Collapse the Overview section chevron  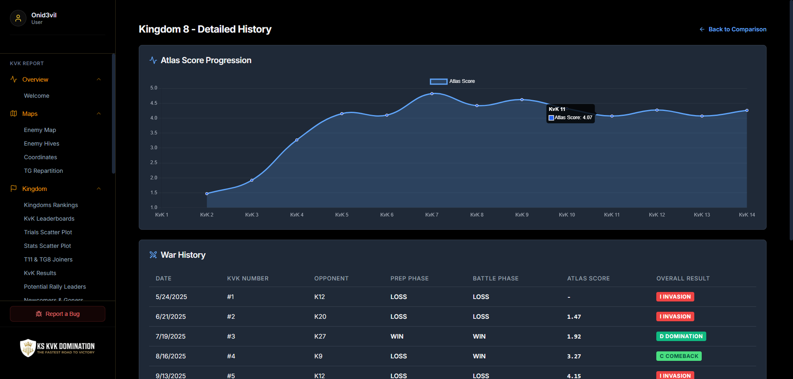click(99, 79)
